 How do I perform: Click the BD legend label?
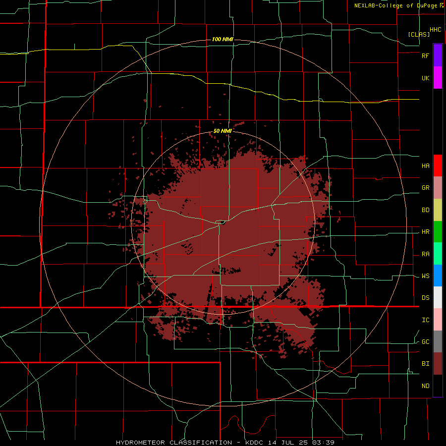click(425, 210)
